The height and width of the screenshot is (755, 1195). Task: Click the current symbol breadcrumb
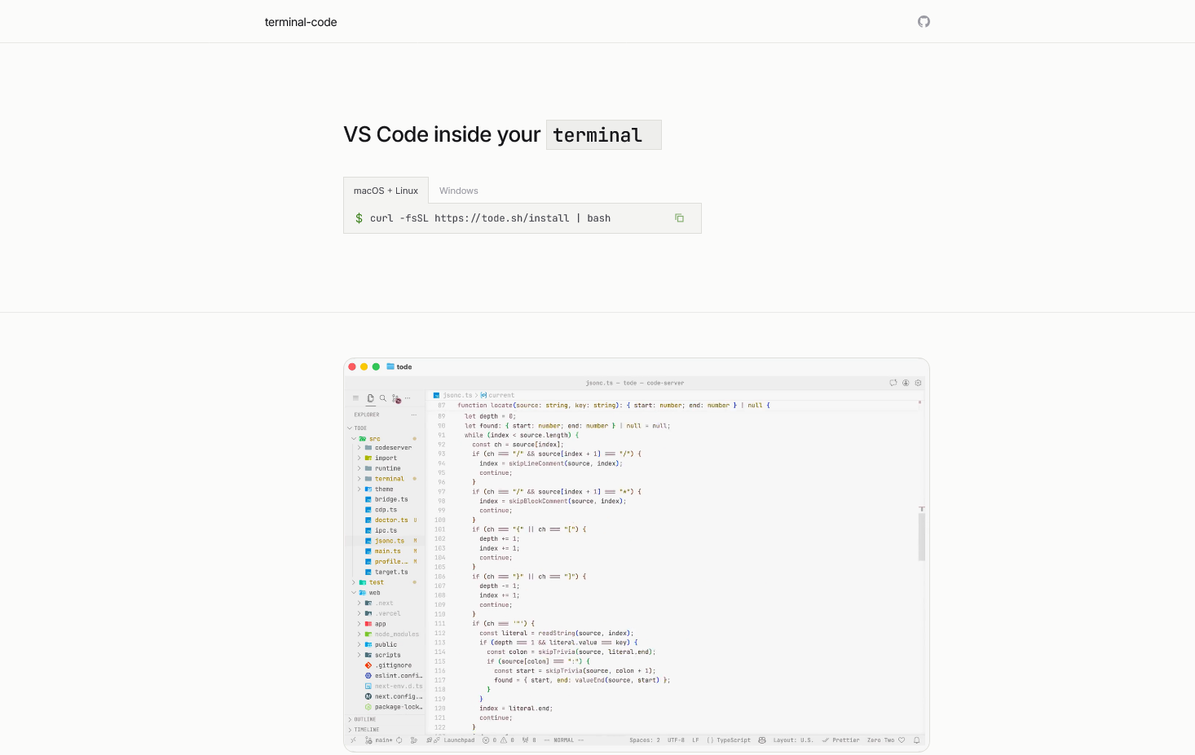pyautogui.click(x=501, y=395)
